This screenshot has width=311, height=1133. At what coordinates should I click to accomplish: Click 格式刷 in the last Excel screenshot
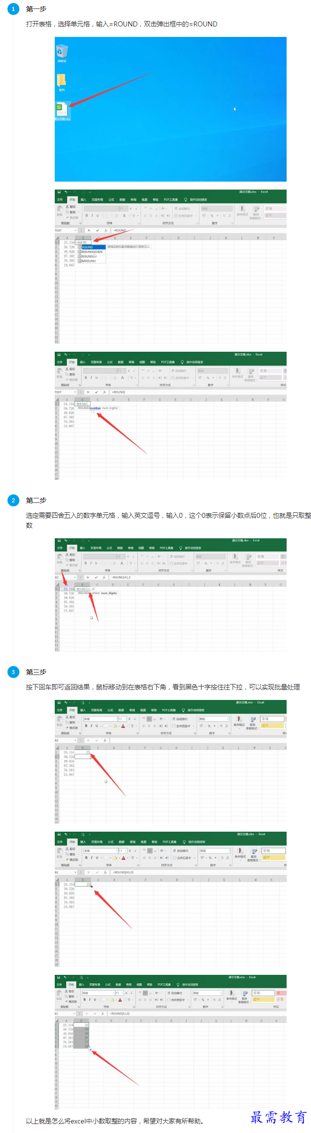pos(72,1001)
